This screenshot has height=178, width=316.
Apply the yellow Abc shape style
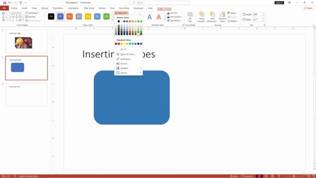click(x=88, y=16)
